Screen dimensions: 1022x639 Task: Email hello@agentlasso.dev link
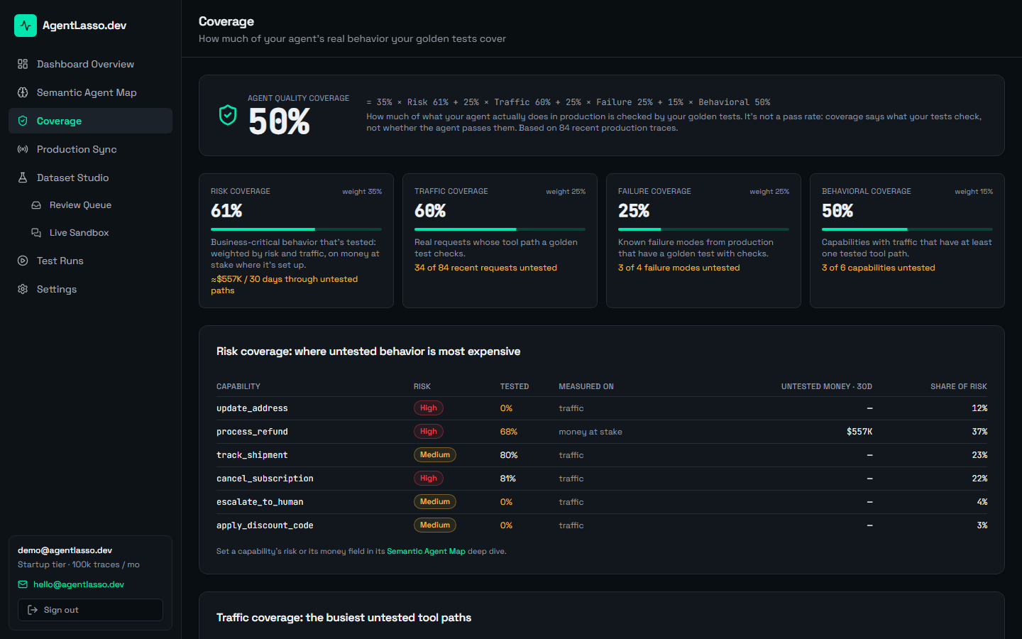(x=79, y=584)
